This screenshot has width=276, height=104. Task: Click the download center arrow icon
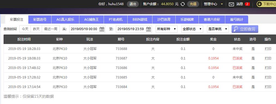(x=259, y=4)
